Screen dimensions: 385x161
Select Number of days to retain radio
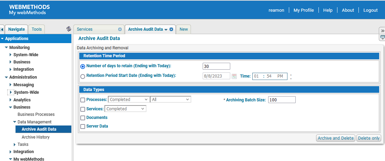click(x=83, y=66)
